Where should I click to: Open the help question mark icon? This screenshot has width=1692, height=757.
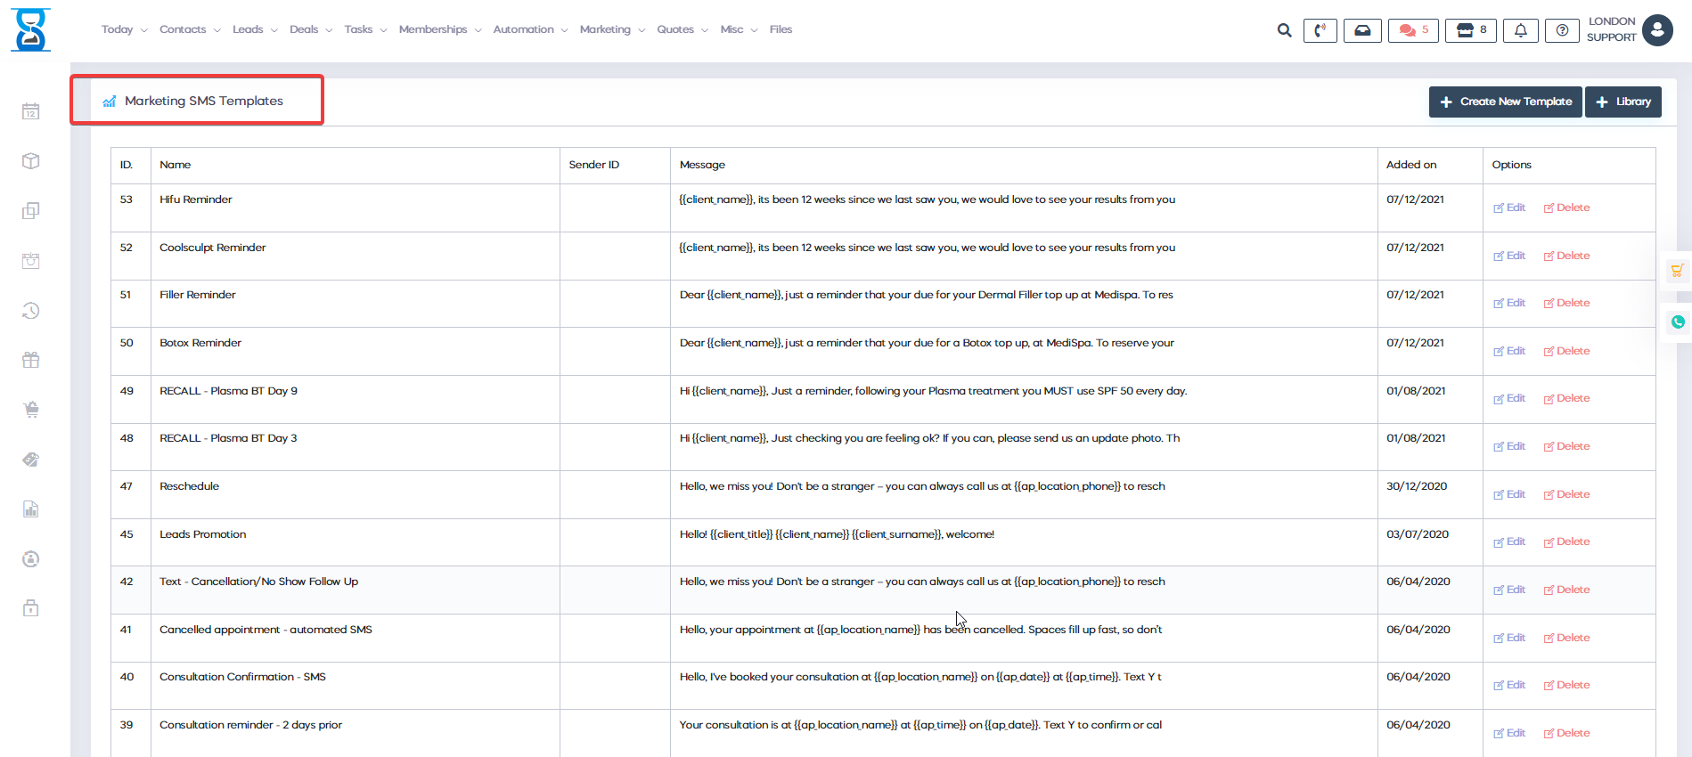pos(1562,30)
